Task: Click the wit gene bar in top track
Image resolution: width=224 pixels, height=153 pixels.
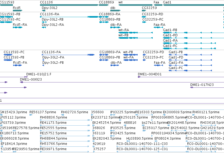Action: click(135, 5)
